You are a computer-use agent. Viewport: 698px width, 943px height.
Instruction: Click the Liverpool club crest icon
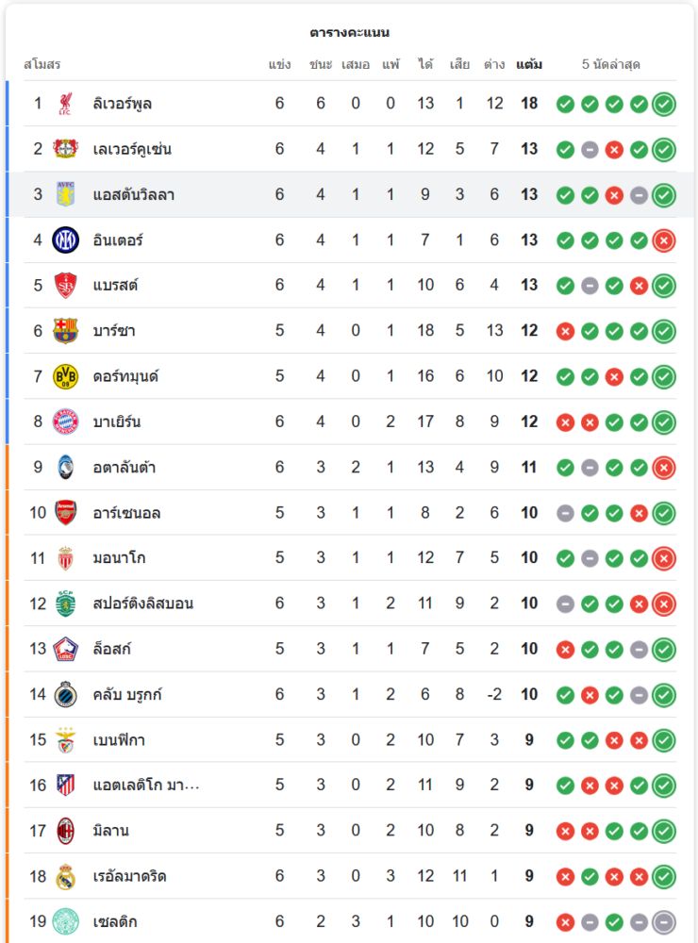[x=65, y=104]
